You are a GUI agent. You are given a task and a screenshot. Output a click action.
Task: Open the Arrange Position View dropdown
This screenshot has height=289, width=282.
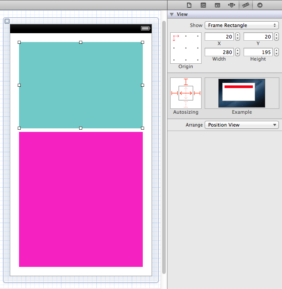coord(242,125)
